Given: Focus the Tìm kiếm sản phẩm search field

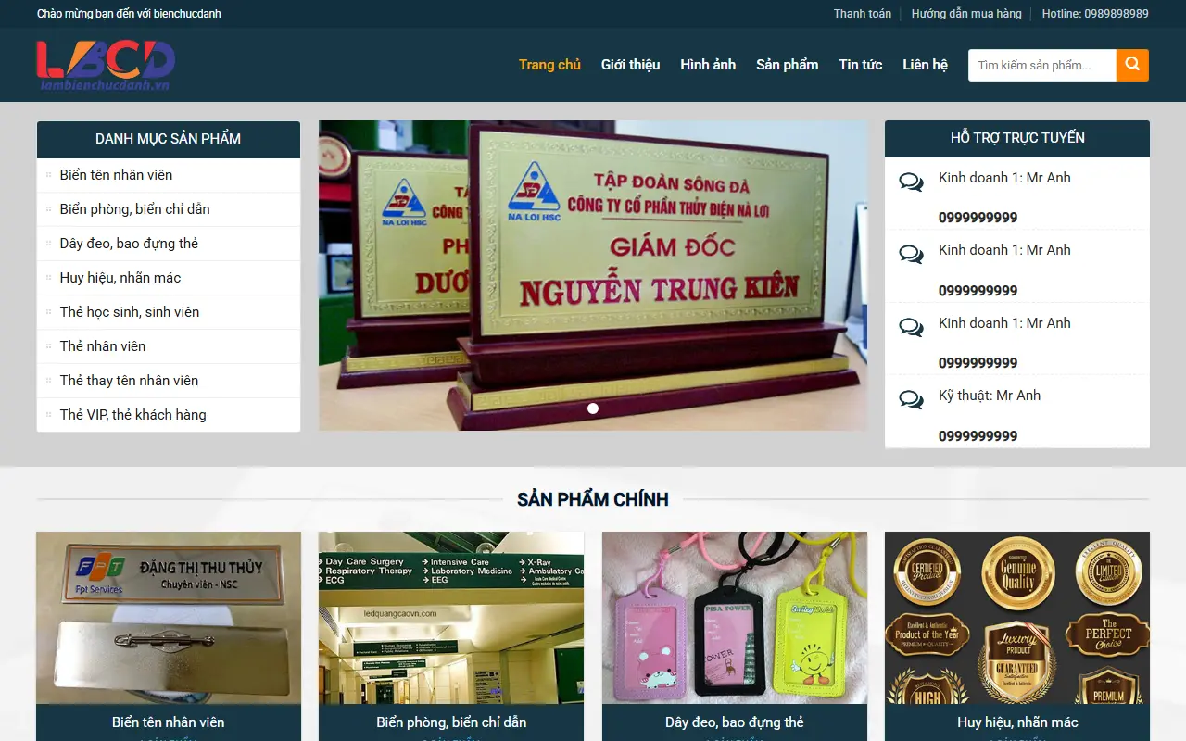Looking at the screenshot, I should [1042, 65].
